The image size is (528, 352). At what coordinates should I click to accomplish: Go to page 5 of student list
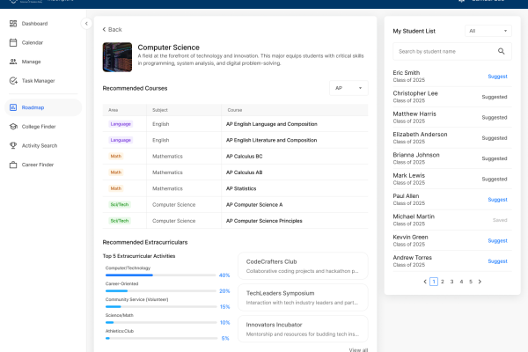tap(471, 282)
